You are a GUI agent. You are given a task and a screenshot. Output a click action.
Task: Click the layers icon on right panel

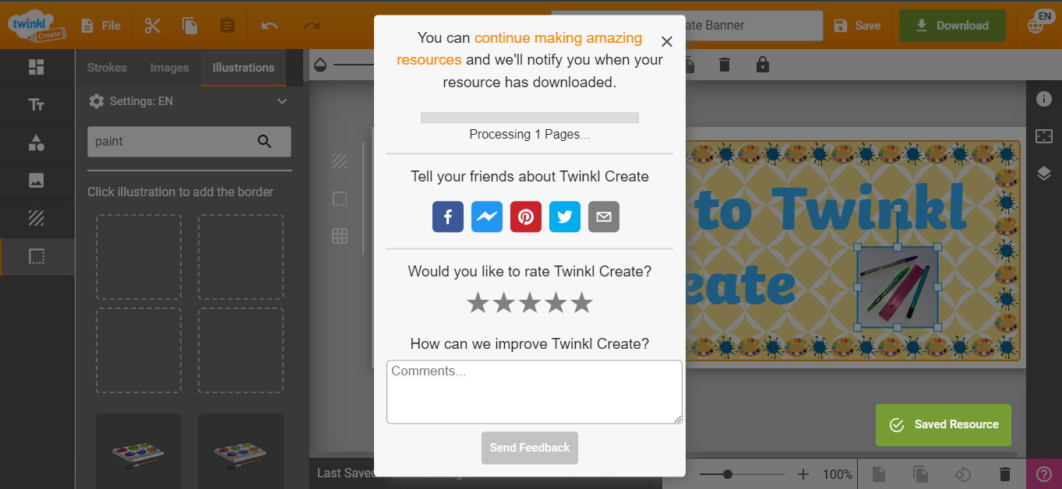pyautogui.click(x=1044, y=174)
